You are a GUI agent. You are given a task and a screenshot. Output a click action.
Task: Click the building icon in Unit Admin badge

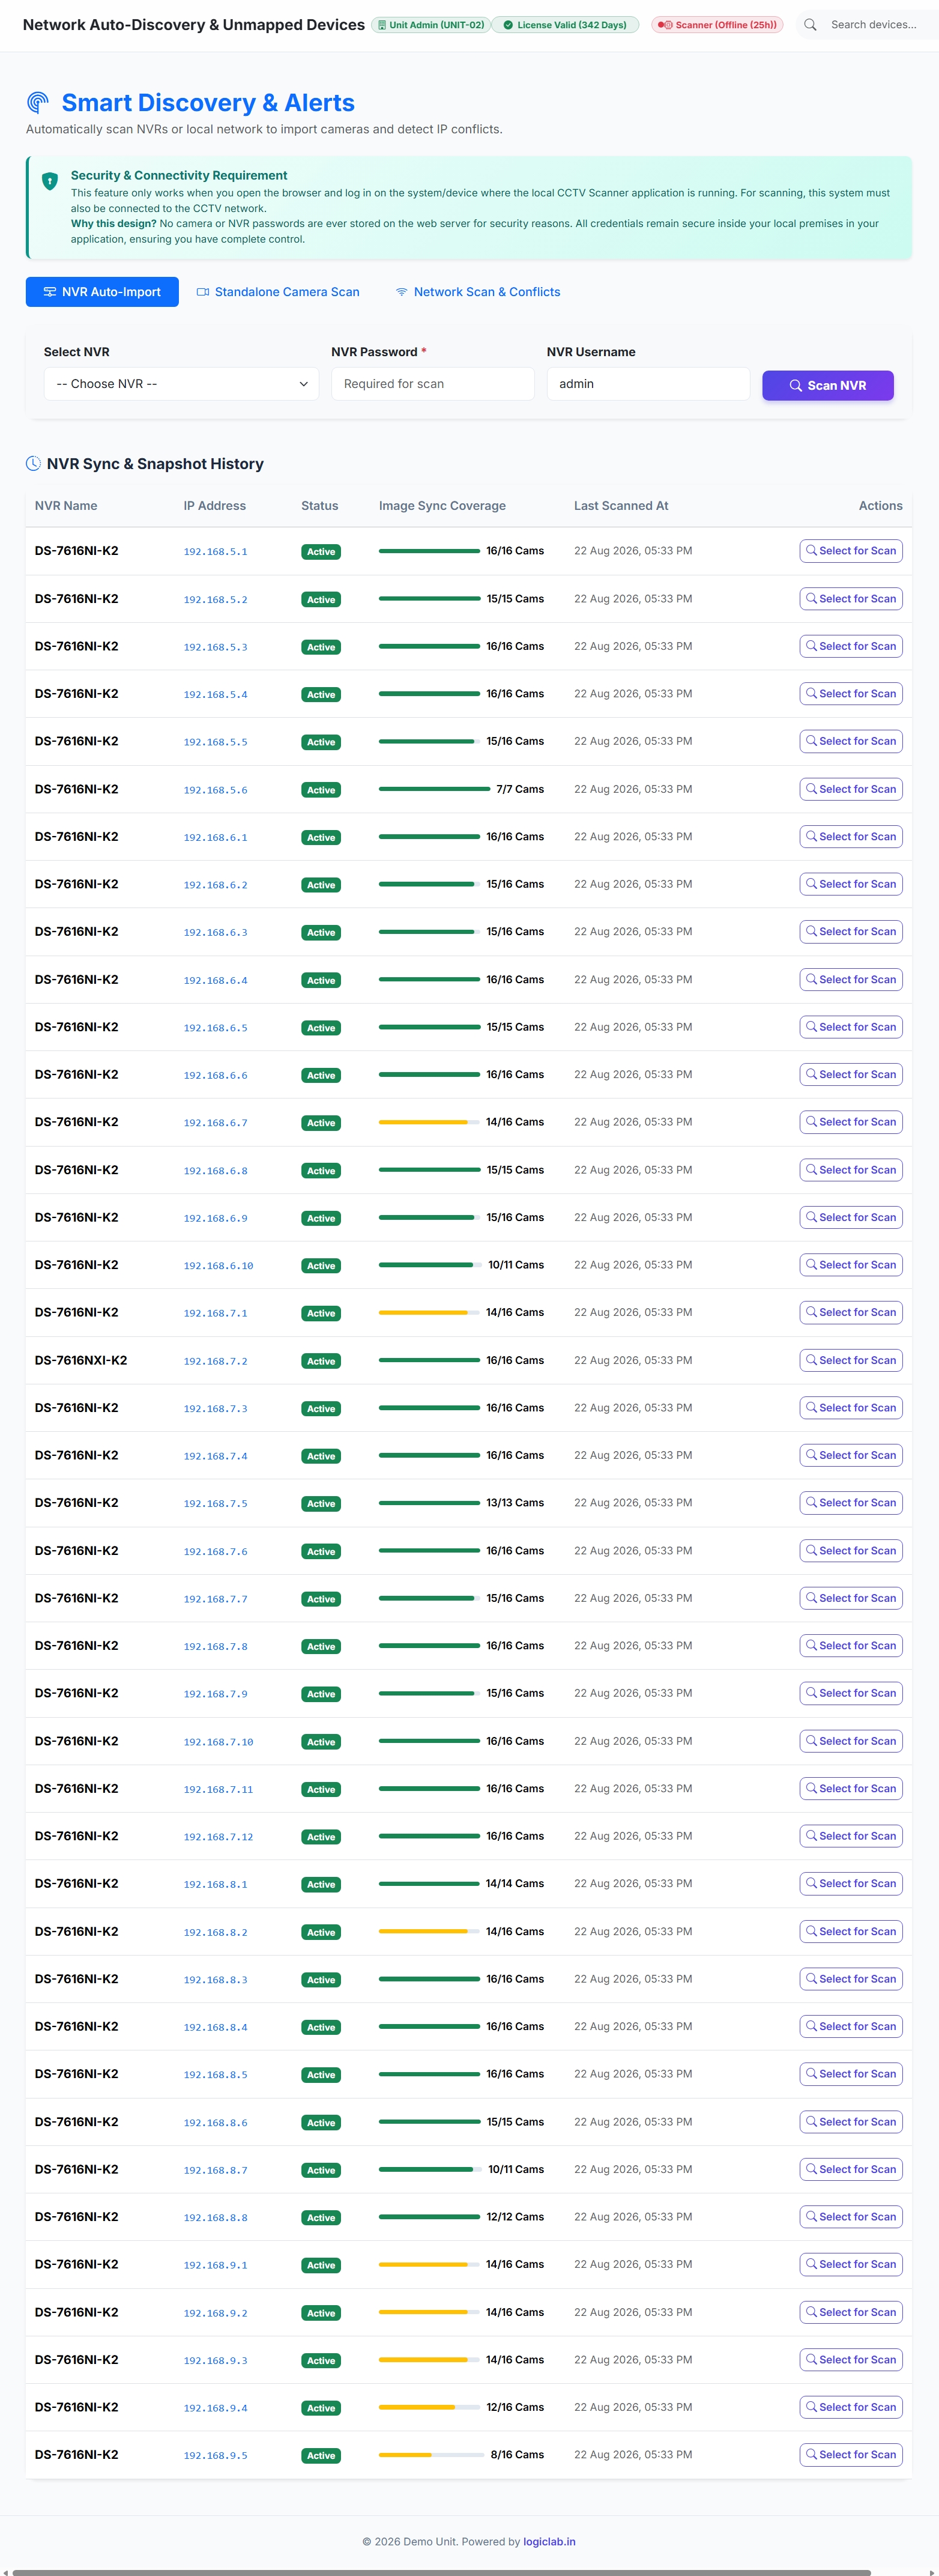[382, 25]
